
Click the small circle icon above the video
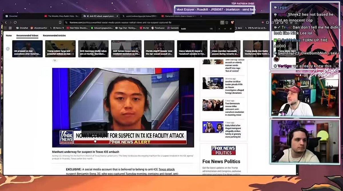tap(55, 60)
